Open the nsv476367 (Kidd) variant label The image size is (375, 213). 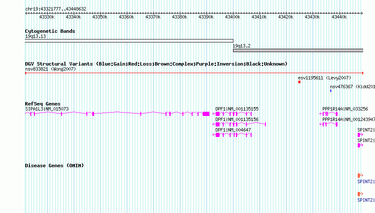(x=352, y=87)
